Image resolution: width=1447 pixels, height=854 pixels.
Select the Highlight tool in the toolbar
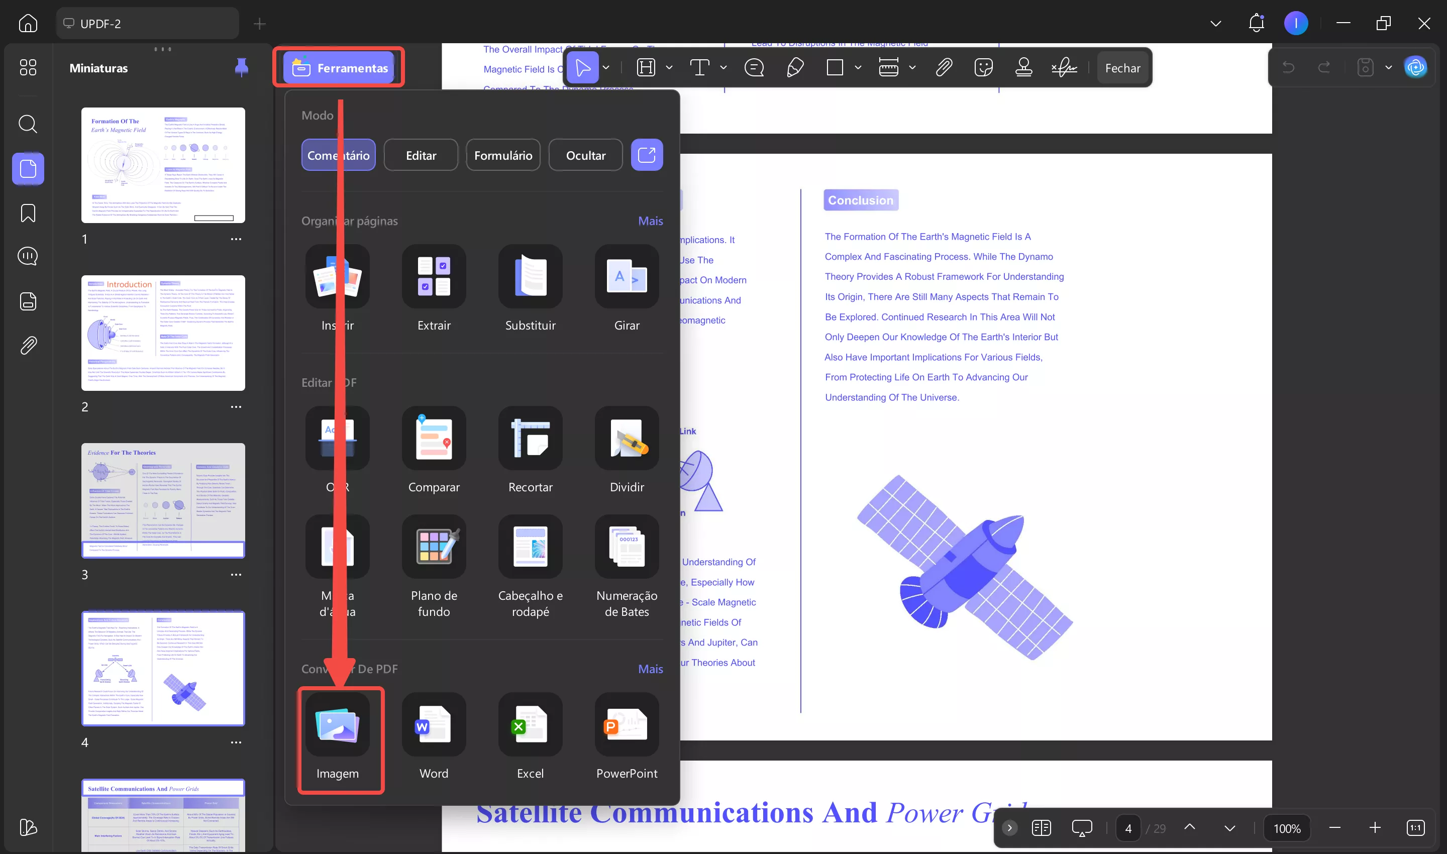[646, 67]
